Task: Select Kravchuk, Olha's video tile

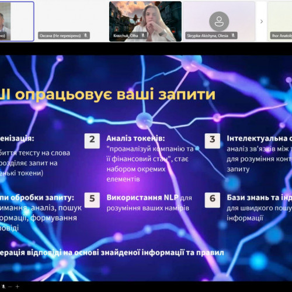Action: tap(145, 22)
